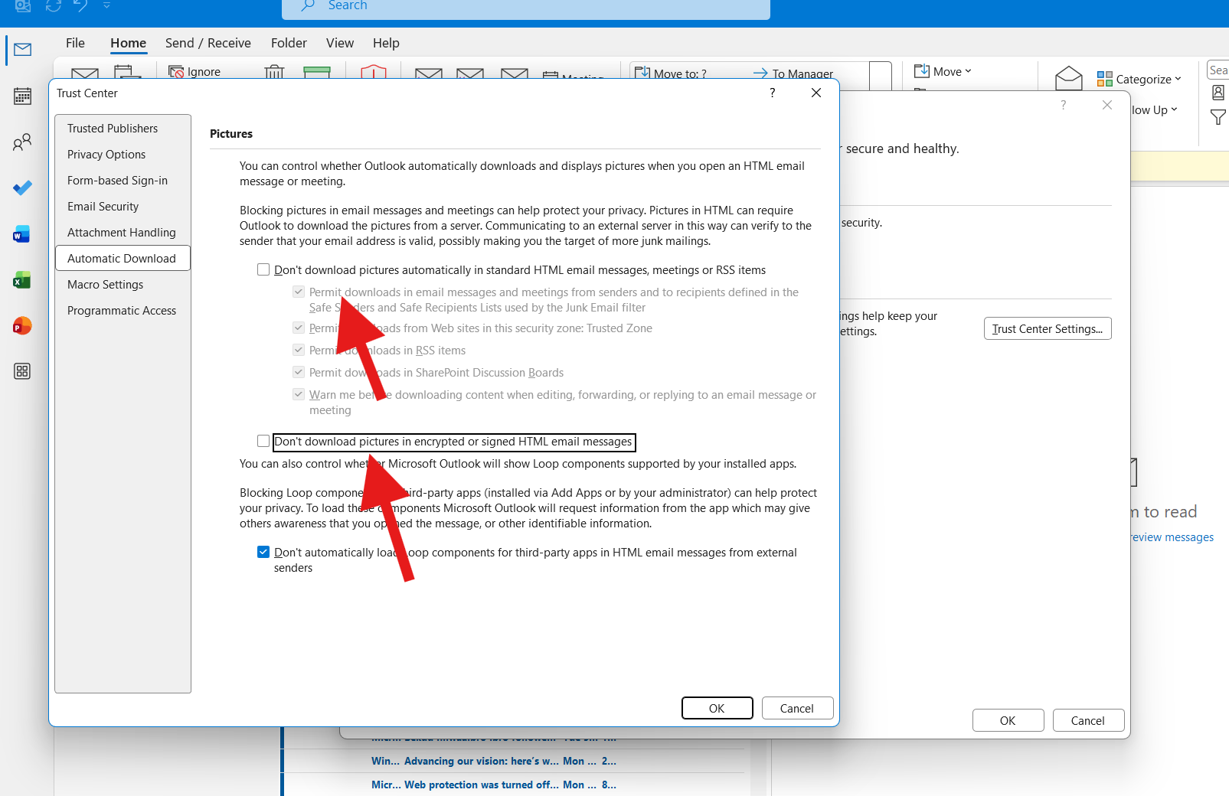The image size is (1229, 796).
Task: Click the Meeting reply icon in ribbon
Action: click(x=573, y=75)
